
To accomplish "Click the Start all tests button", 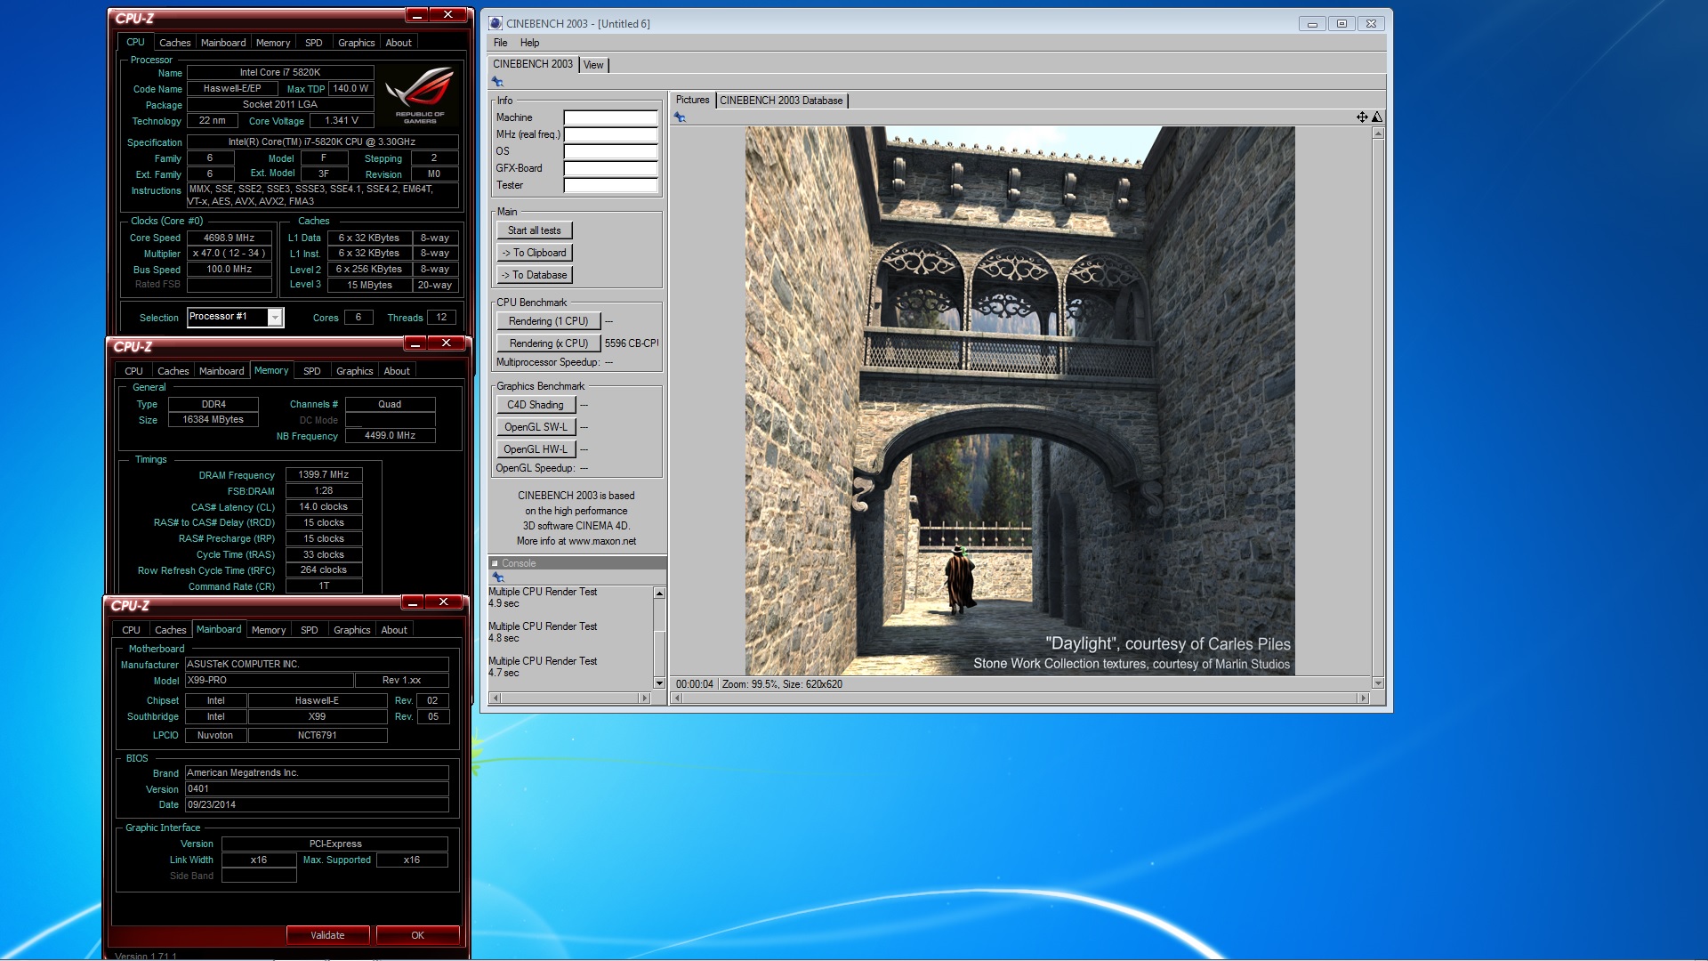I will click(x=535, y=230).
